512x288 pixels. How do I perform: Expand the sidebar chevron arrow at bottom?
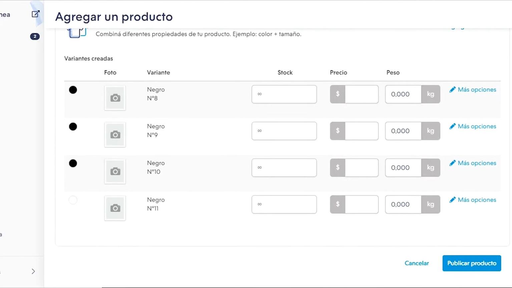pyautogui.click(x=33, y=271)
